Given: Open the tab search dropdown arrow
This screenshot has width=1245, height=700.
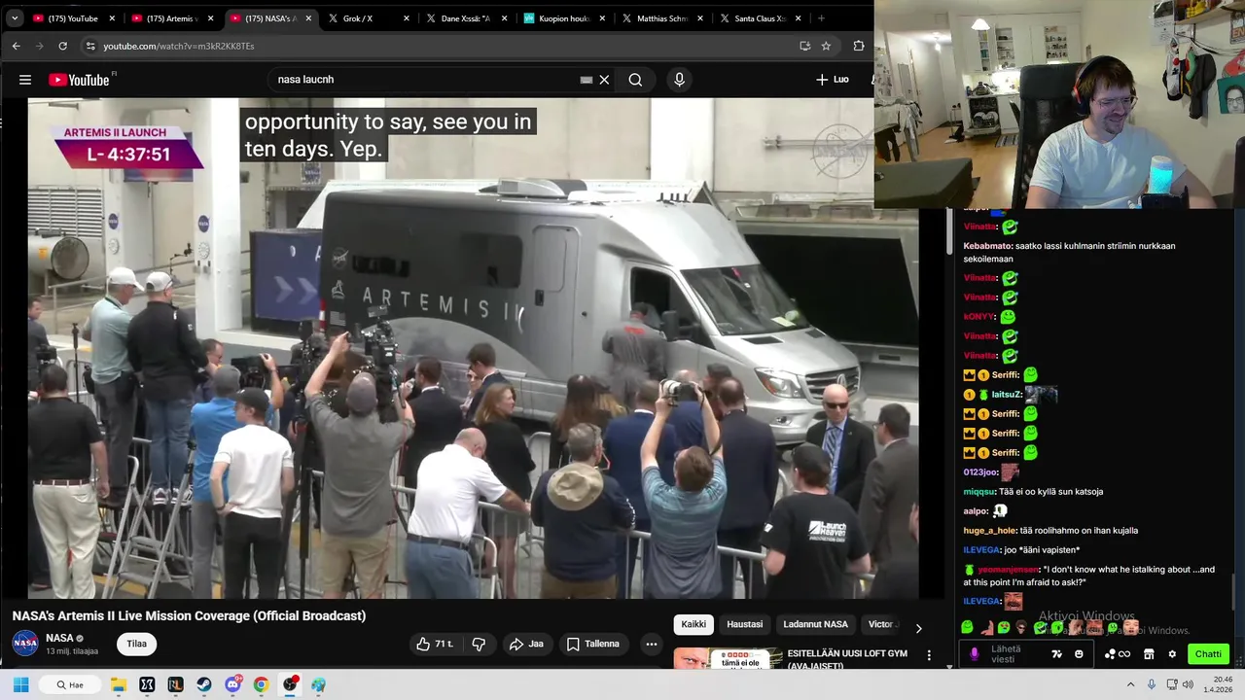Looking at the screenshot, I should pyautogui.click(x=15, y=18).
